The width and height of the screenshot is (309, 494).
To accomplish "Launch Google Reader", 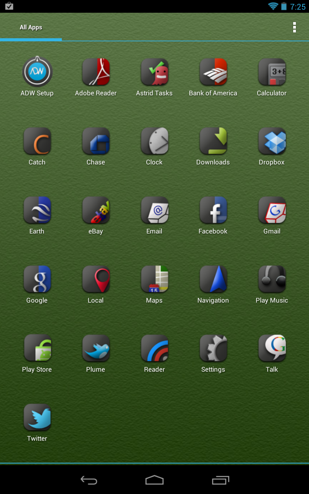I will point(154,348).
